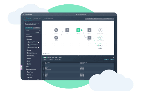Switch to the Project Details tab

click(x=37, y=19)
